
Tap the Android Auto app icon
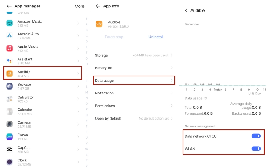click(9, 36)
